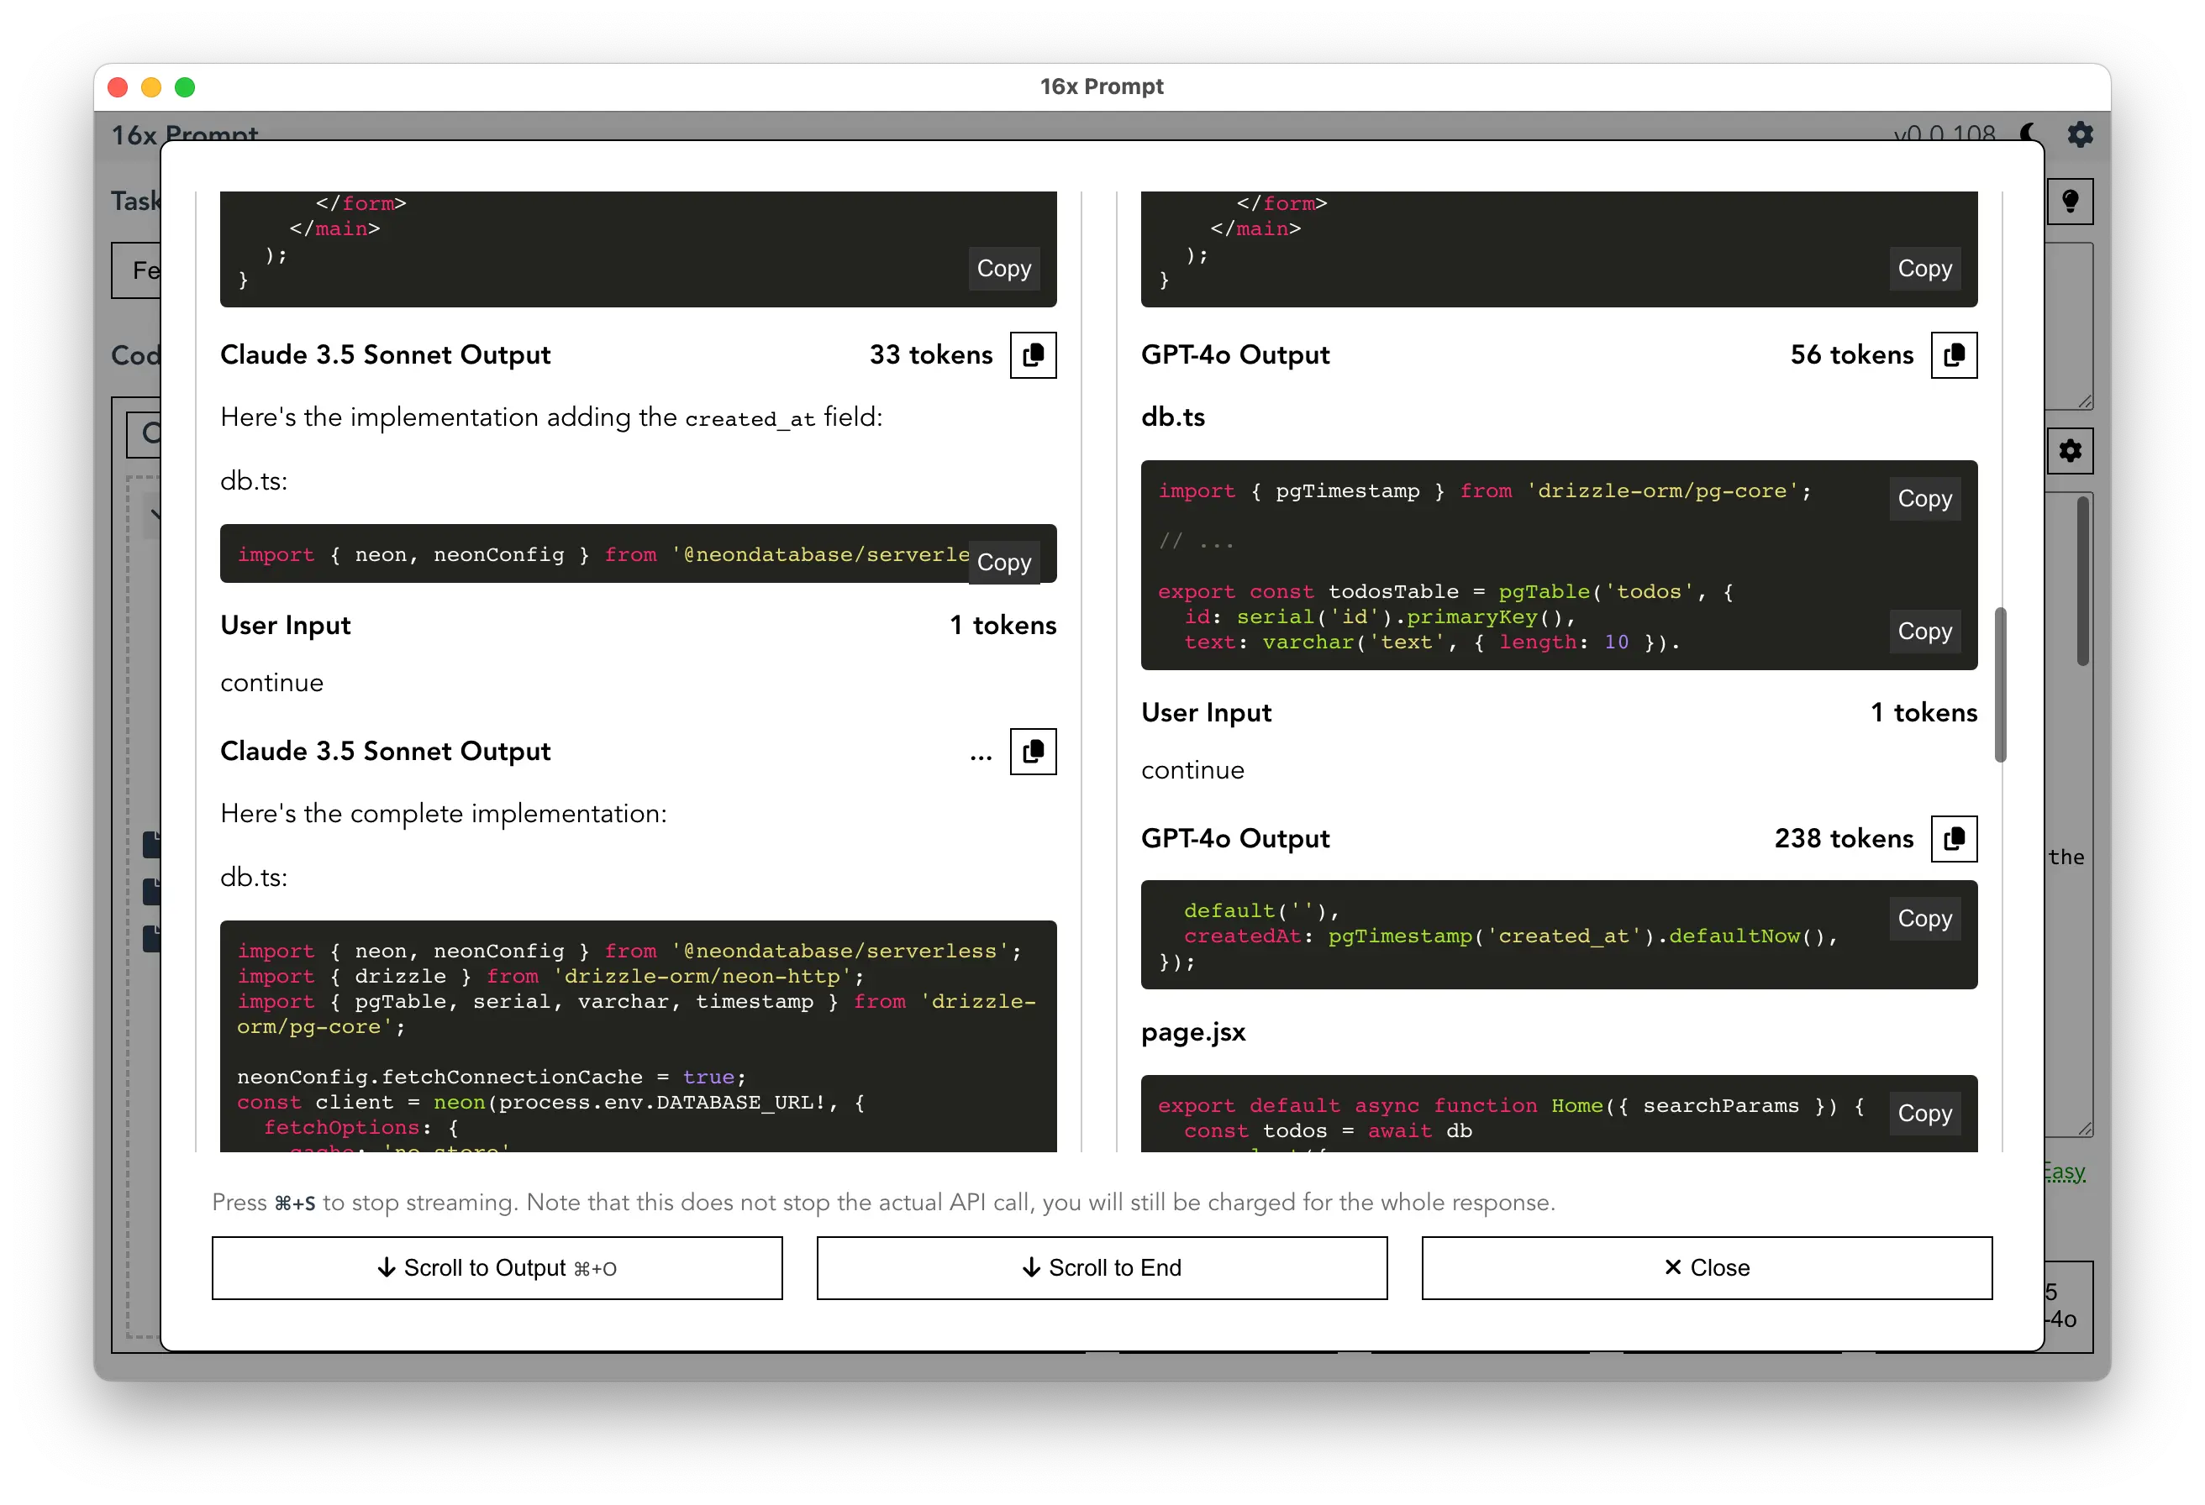Copy the 33-token Claude 3.5 Sonnet output
This screenshot has width=2205, height=1505.
click(1032, 354)
